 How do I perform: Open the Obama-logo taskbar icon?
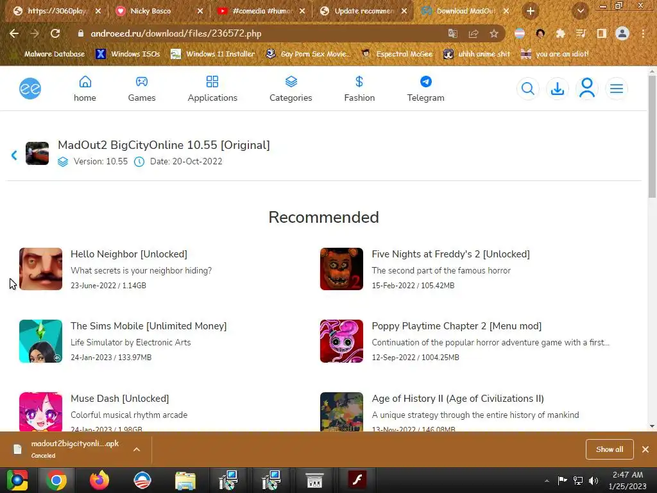pyautogui.click(x=142, y=480)
